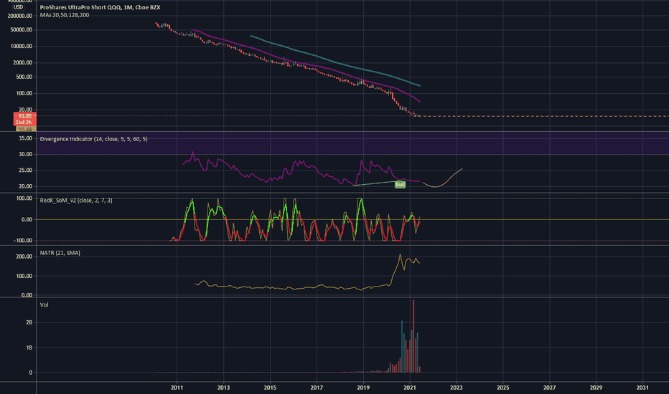Click the 2017 label on time axis
The width and height of the screenshot is (669, 394).
317,387
